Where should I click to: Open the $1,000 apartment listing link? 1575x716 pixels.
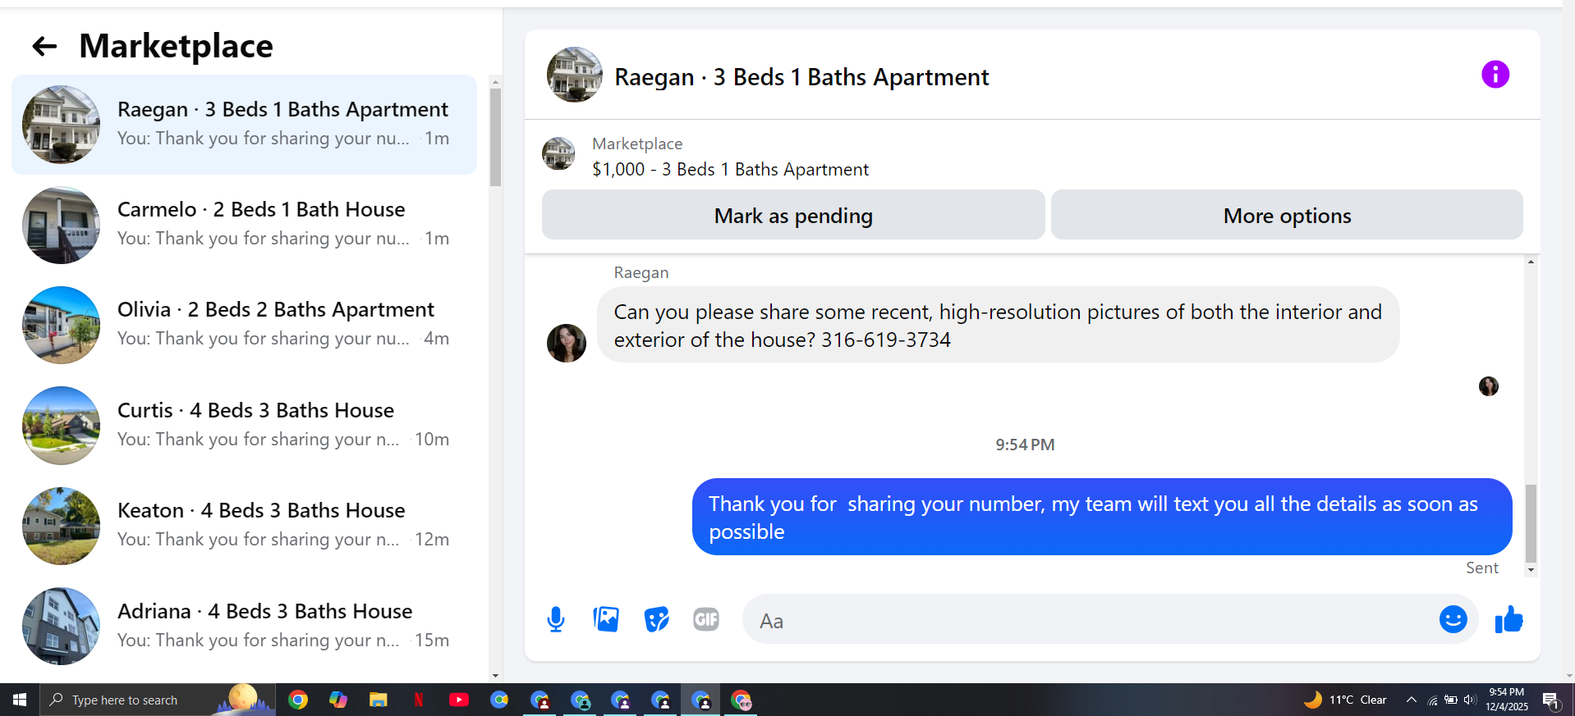[730, 169]
